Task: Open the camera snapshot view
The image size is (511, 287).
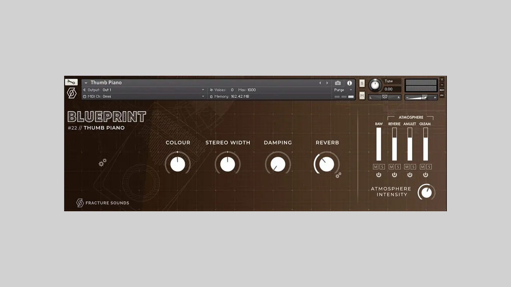Action: click(x=338, y=83)
